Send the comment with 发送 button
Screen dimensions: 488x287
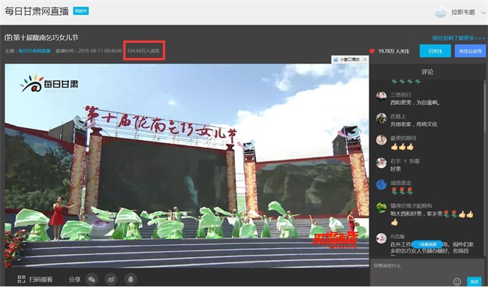474,282
